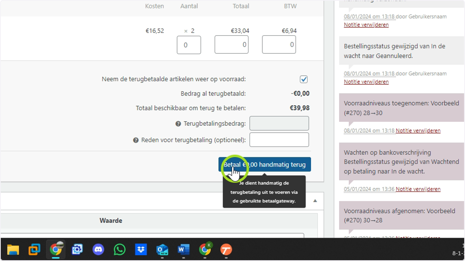
Task: Click the BTW column header
Action: tap(290, 6)
